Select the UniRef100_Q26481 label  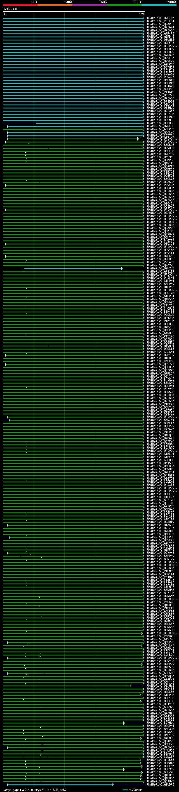(x=160, y=203)
